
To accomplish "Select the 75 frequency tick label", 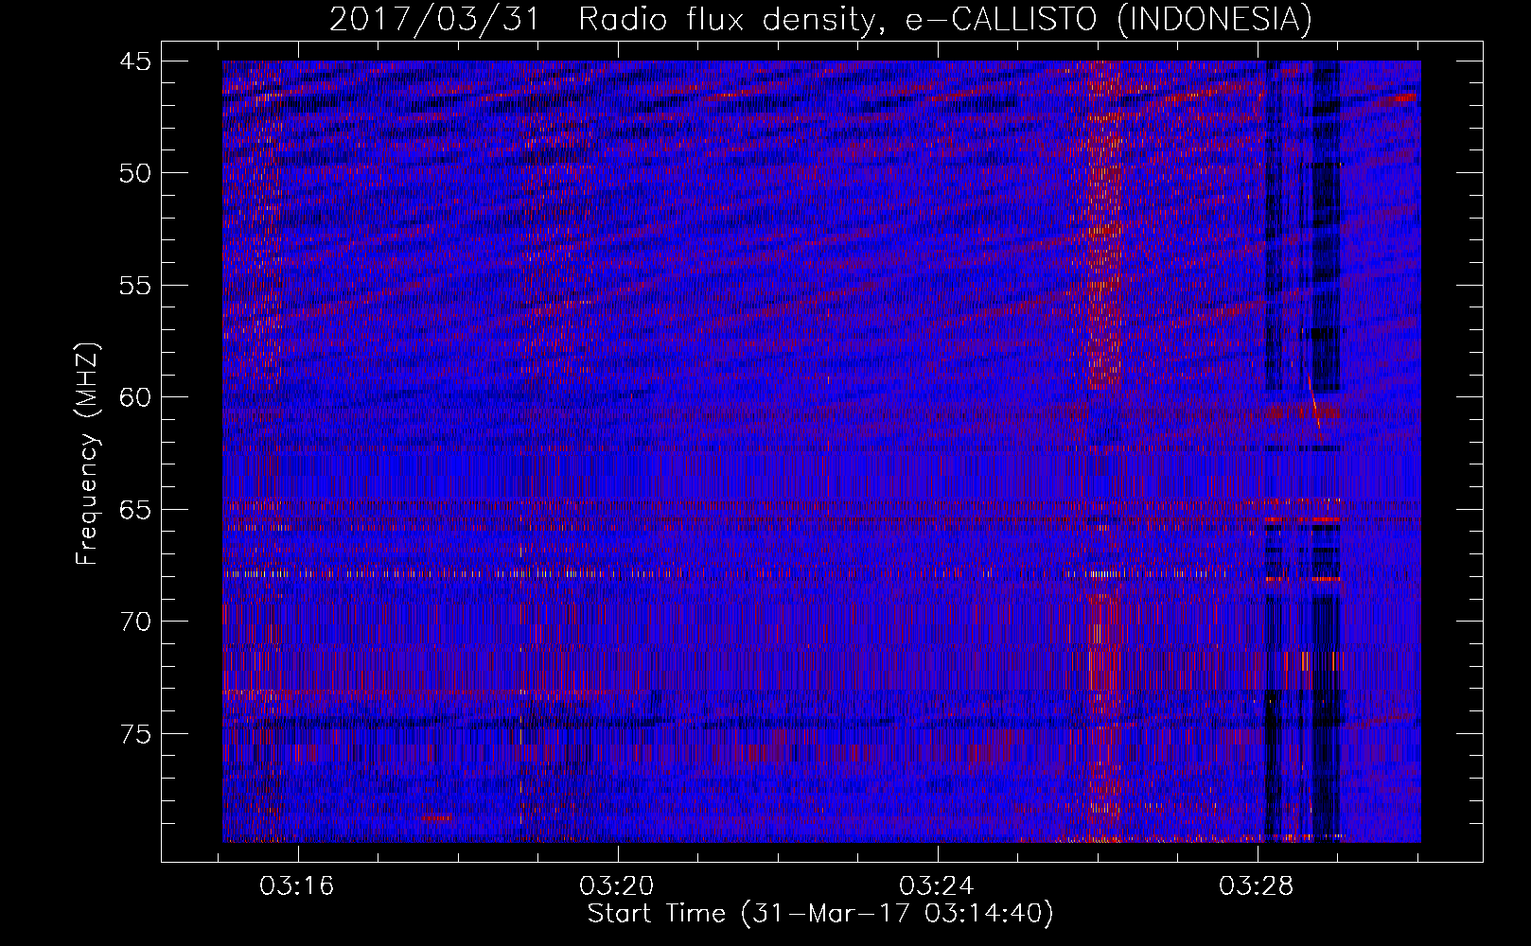I will tap(135, 734).
